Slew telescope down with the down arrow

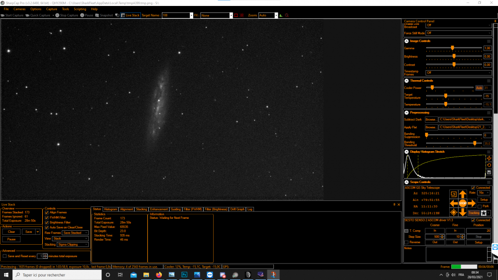(463, 212)
